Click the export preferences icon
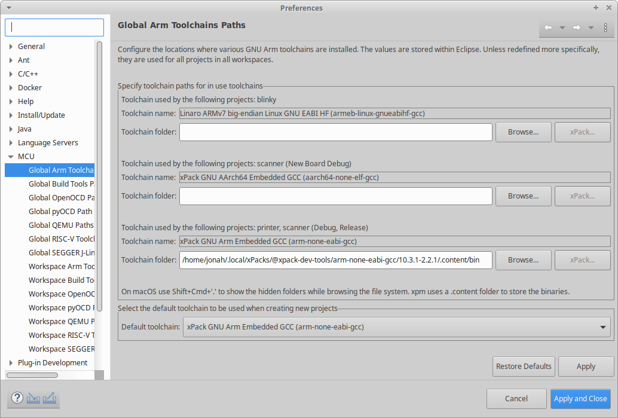 click(x=50, y=398)
